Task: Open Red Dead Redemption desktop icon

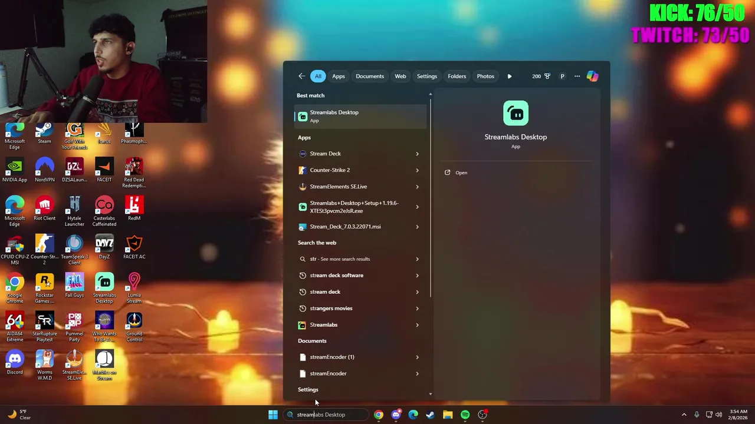Action: (x=134, y=173)
